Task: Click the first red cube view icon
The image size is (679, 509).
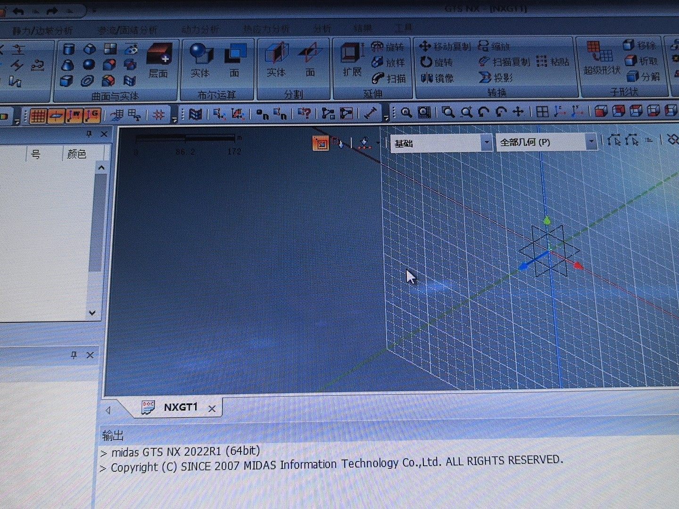Action: coord(601,111)
